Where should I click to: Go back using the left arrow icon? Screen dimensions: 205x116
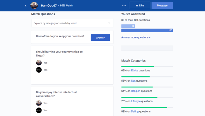(26, 6)
